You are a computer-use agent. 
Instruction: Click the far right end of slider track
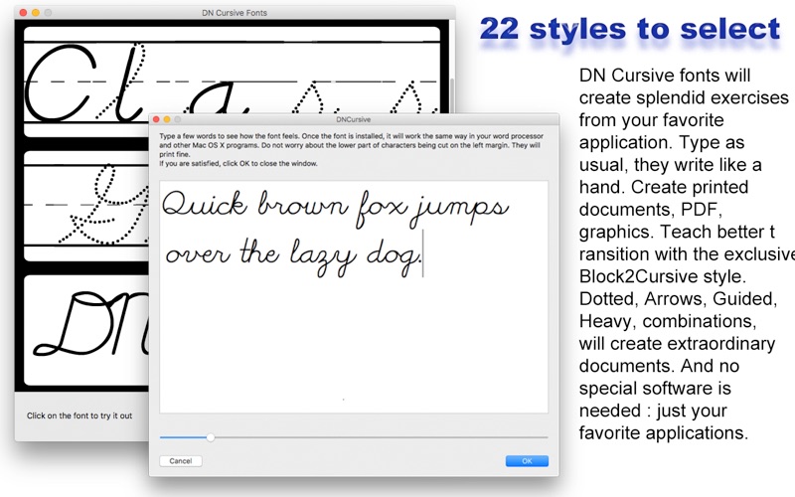click(x=546, y=437)
